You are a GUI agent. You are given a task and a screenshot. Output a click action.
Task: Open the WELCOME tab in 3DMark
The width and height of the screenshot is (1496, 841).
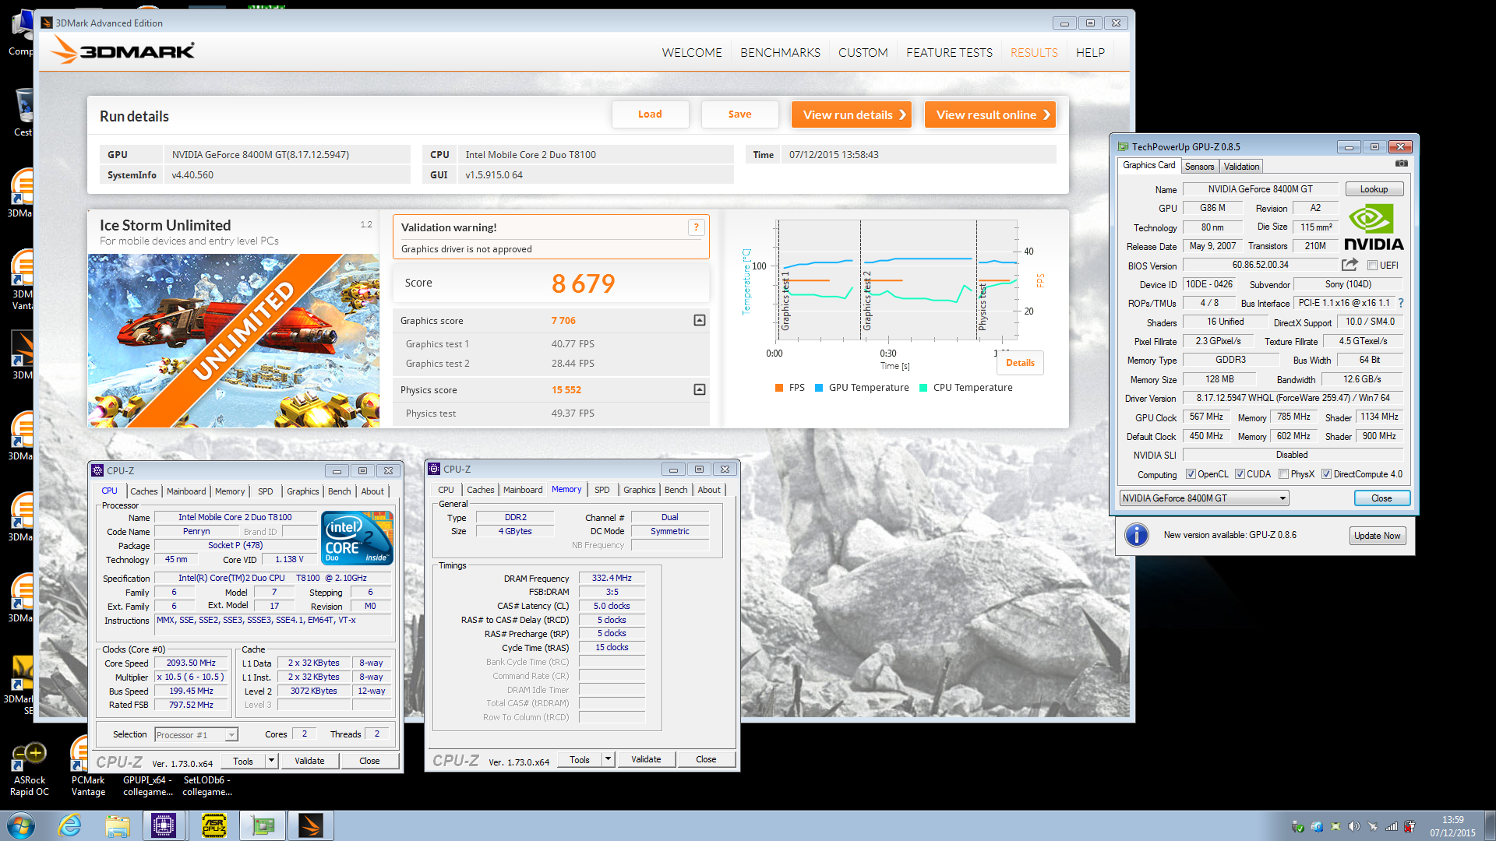coord(692,52)
